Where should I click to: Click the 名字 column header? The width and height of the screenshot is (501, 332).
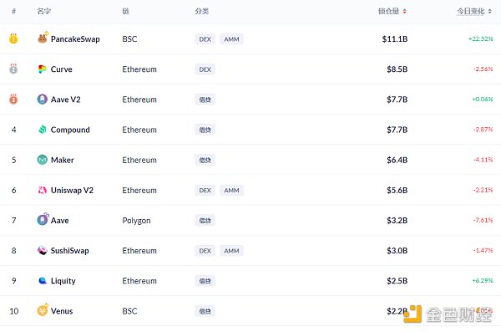[43, 12]
